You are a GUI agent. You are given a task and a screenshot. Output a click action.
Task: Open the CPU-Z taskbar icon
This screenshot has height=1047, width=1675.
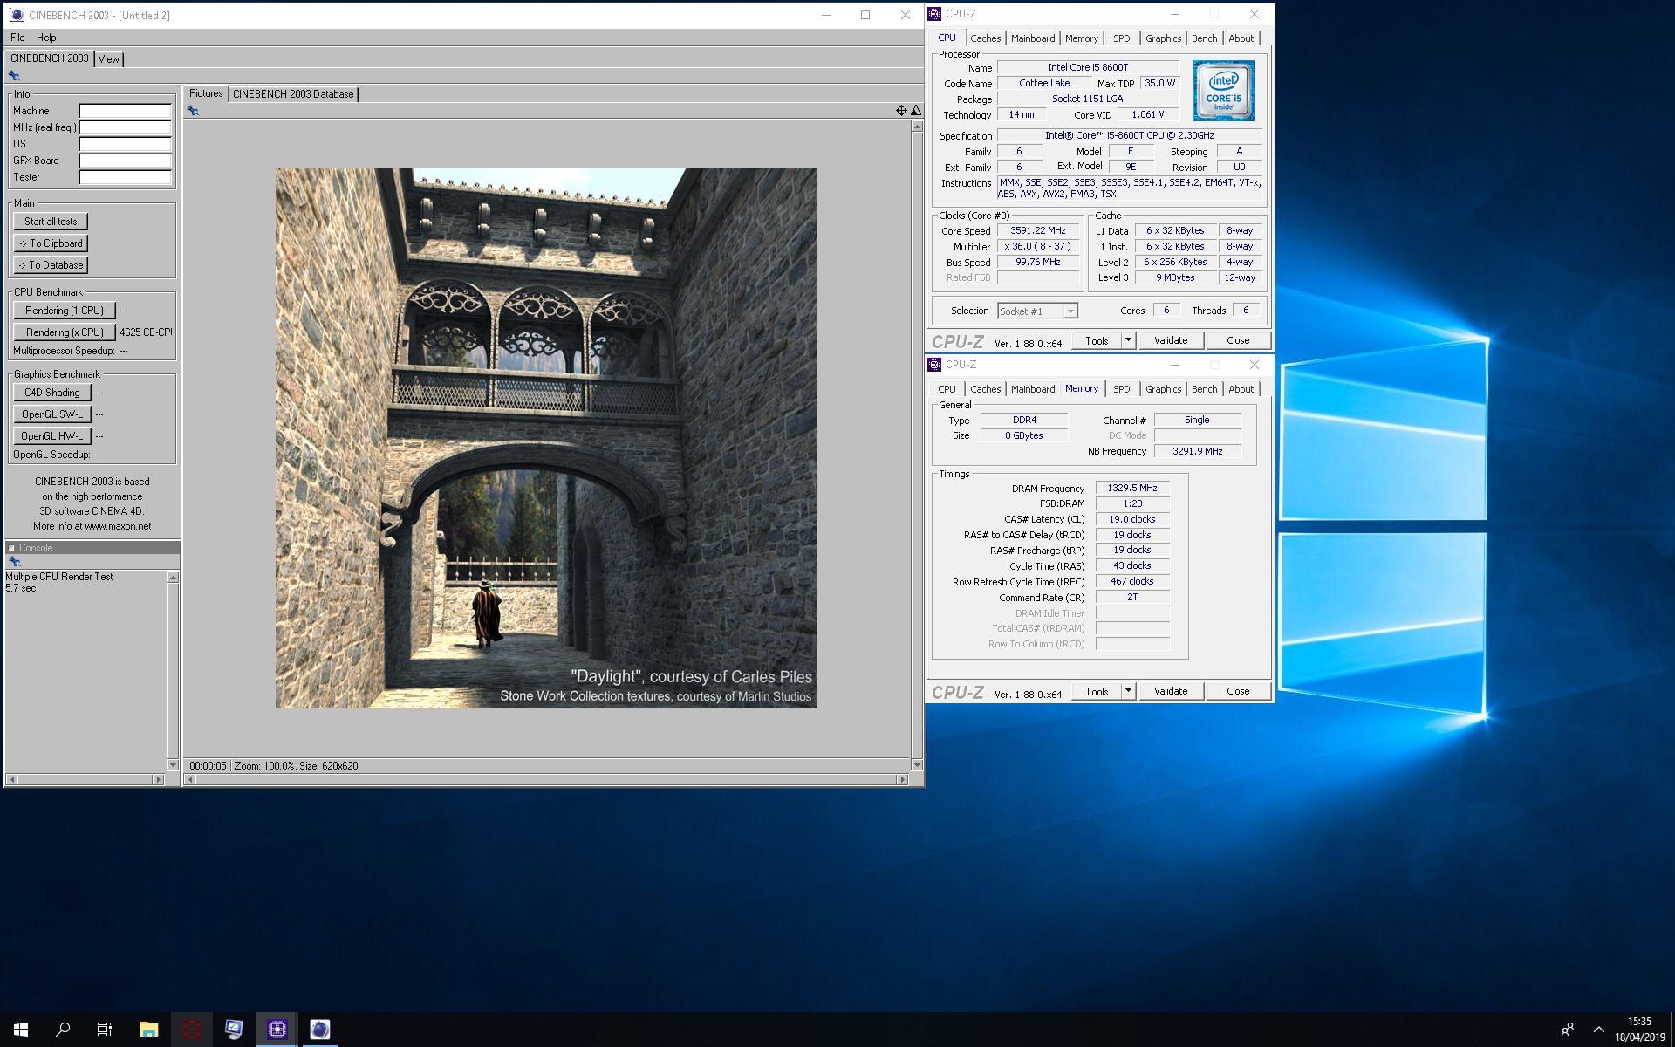[x=277, y=1030]
